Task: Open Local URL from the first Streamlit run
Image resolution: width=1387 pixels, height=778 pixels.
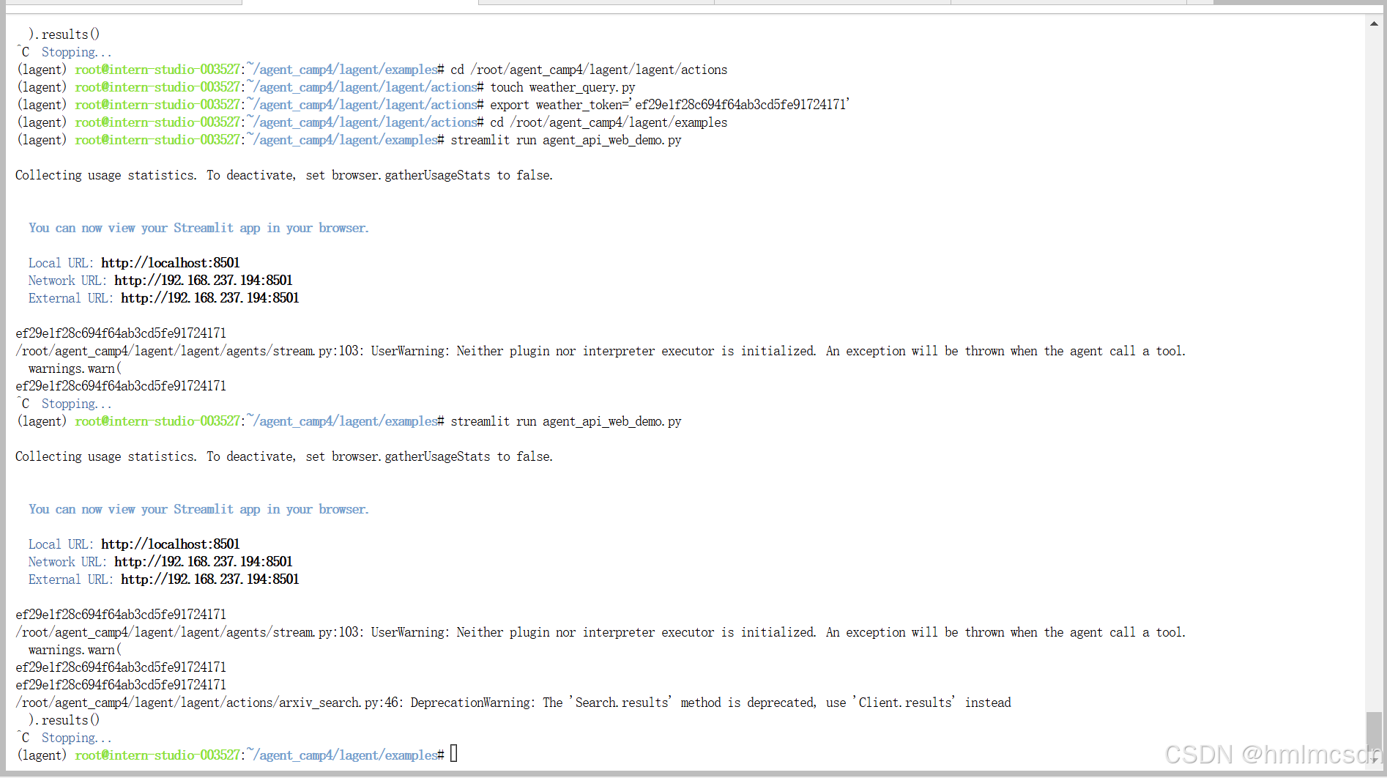Action: [x=171, y=263]
